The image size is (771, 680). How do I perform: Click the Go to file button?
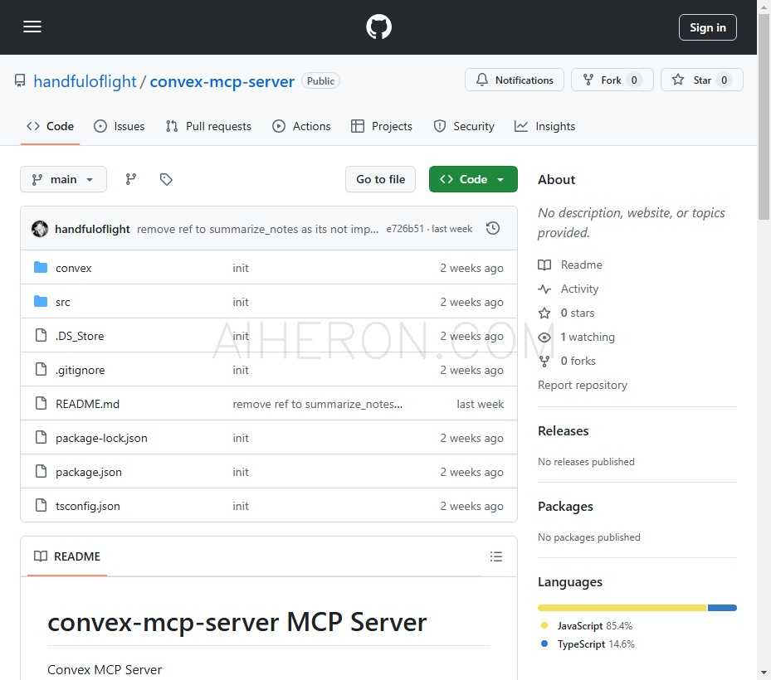tap(380, 179)
